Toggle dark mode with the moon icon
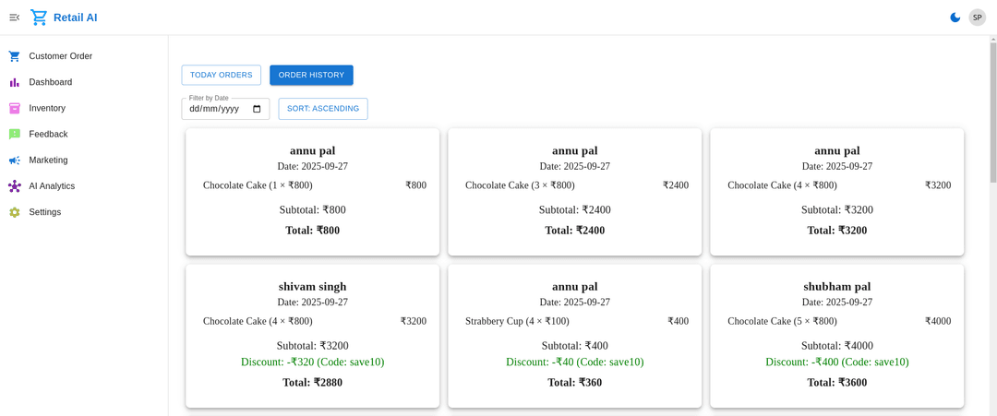This screenshot has height=416, width=997. (x=955, y=18)
